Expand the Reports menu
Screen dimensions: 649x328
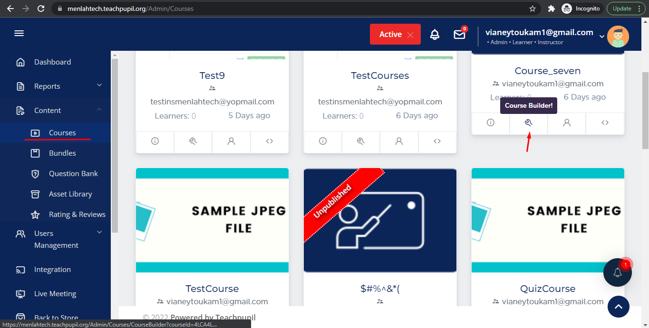(99, 85)
